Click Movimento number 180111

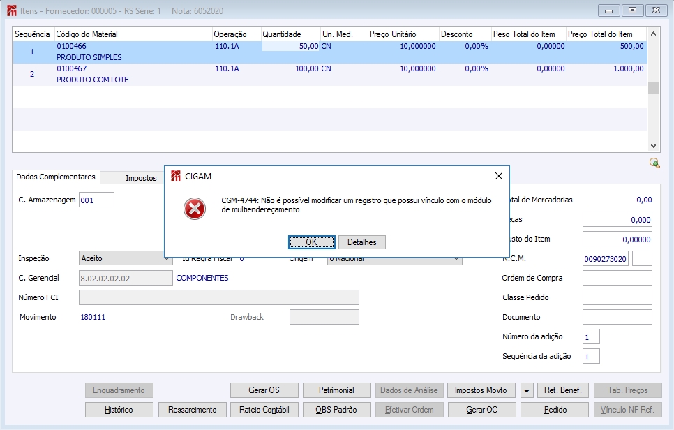[93, 317]
